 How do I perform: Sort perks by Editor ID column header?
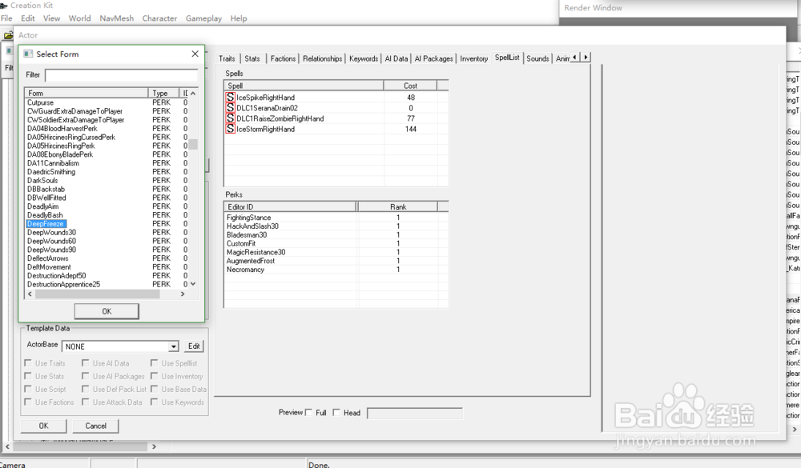[290, 206]
